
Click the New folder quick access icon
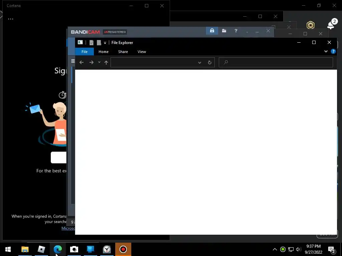(x=99, y=43)
